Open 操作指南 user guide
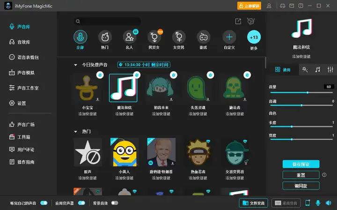 coord(22,162)
